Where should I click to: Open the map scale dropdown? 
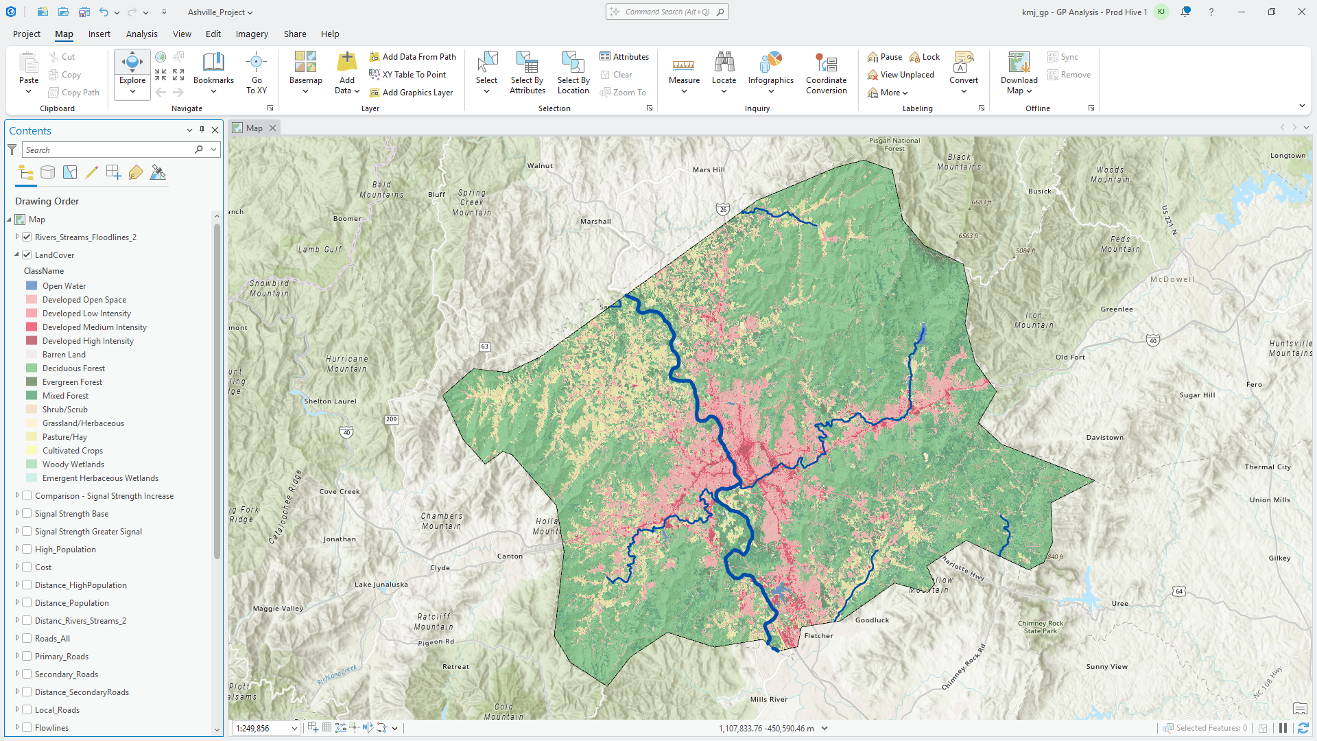[x=295, y=729]
